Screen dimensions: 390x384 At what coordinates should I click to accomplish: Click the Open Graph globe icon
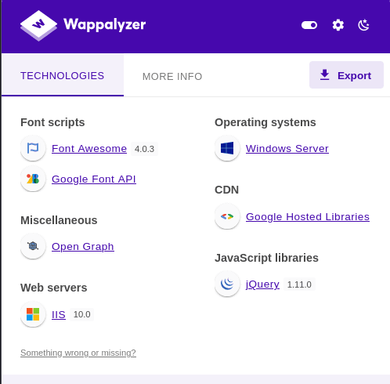pos(33,246)
